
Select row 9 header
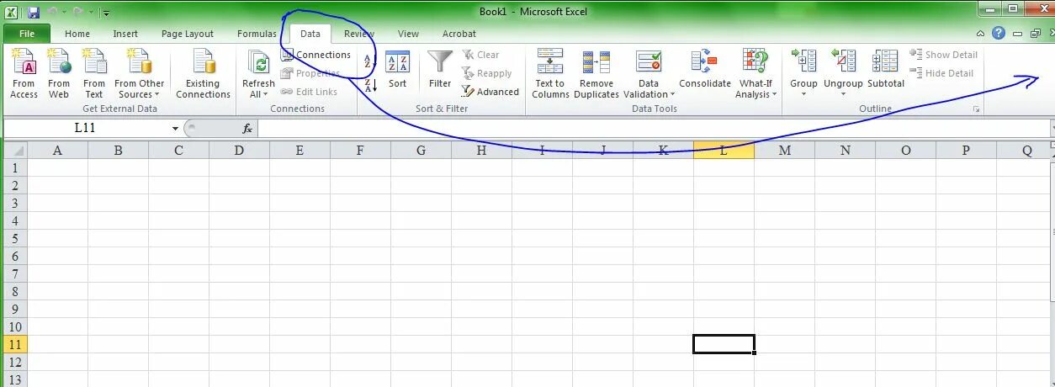click(15, 309)
